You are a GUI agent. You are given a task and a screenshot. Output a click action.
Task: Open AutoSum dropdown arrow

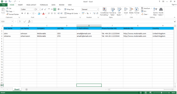151,8
